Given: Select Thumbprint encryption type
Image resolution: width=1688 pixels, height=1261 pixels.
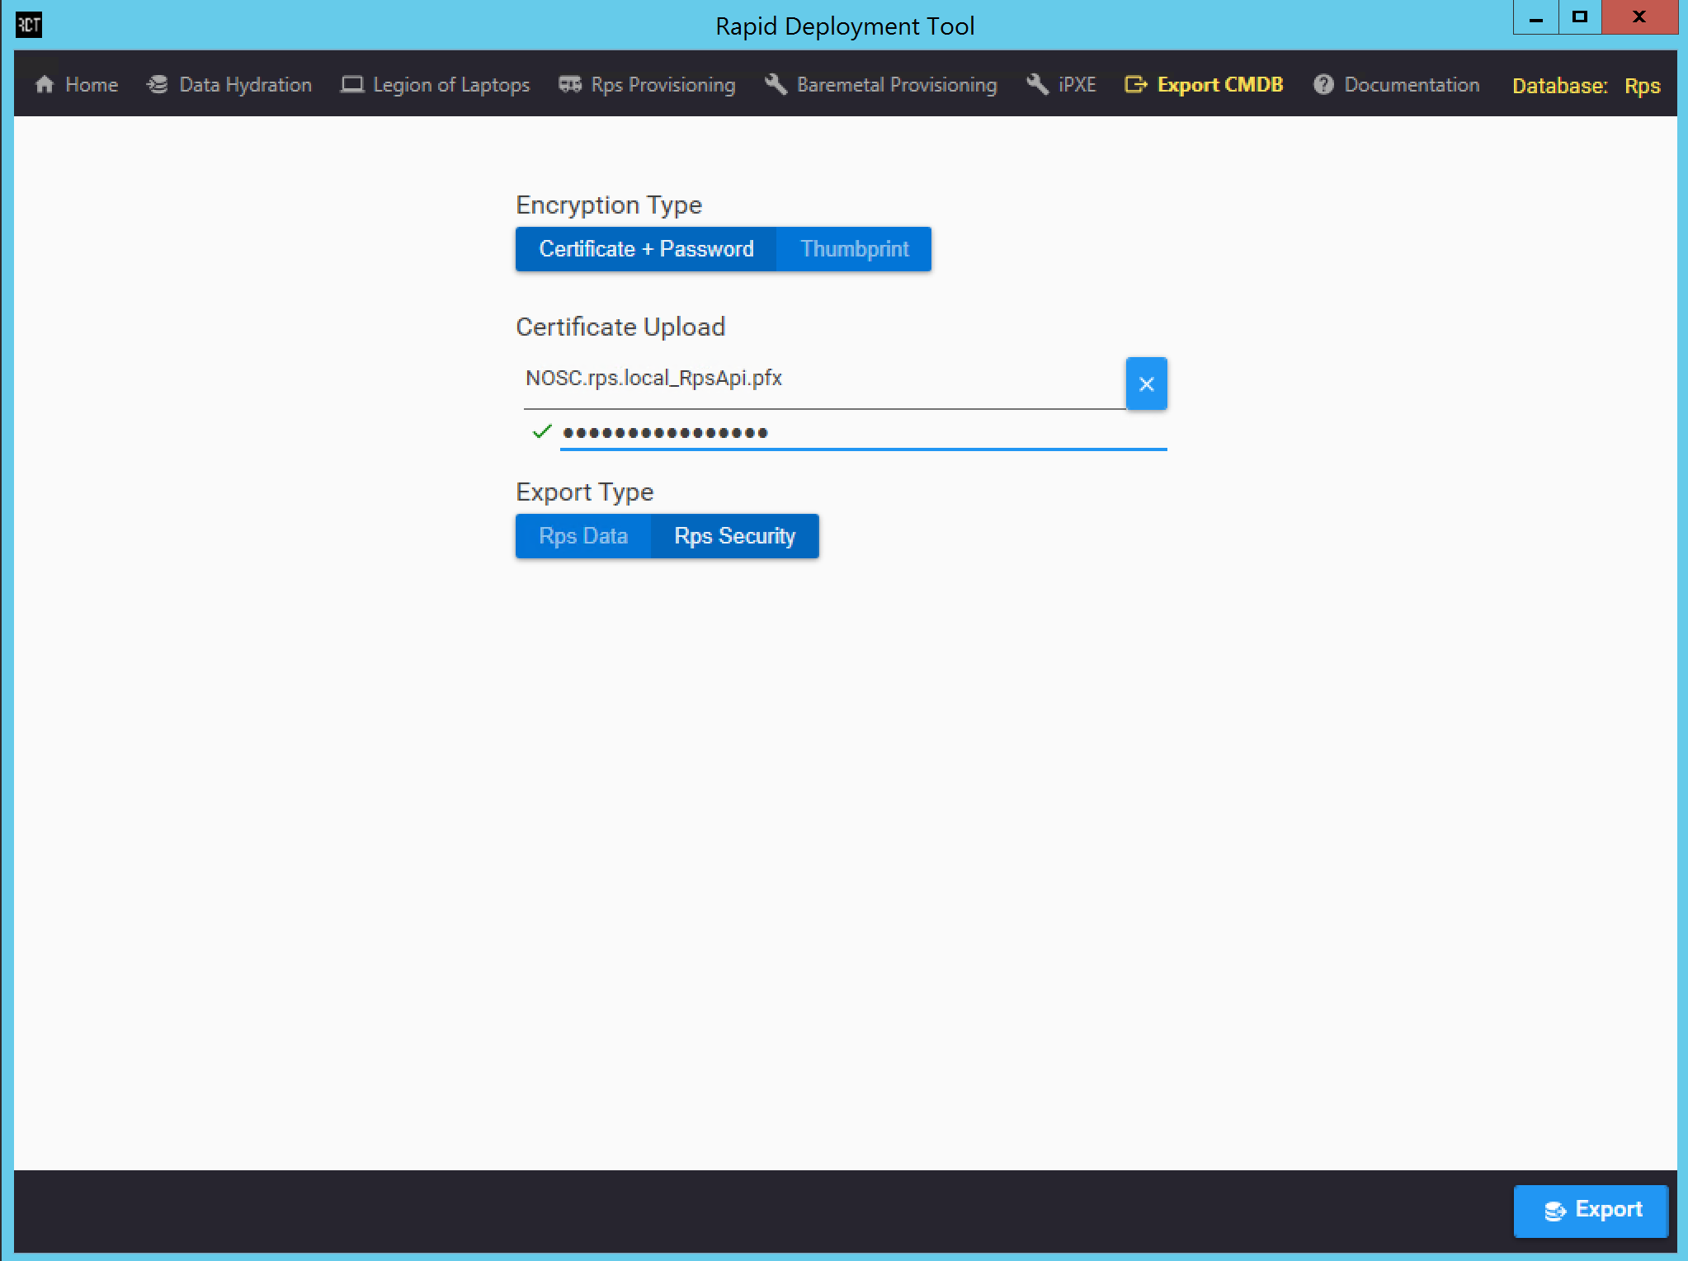Looking at the screenshot, I should point(855,249).
